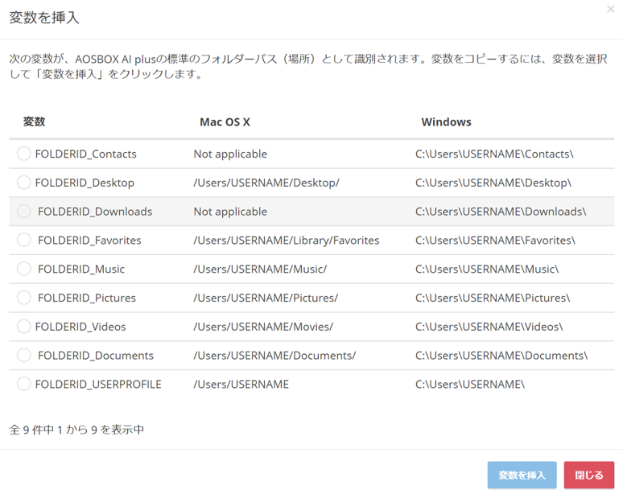Select the FOLDERID_Downloads radio button
Image resolution: width=623 pixels, height=498 pixels.
pos(24,211)
